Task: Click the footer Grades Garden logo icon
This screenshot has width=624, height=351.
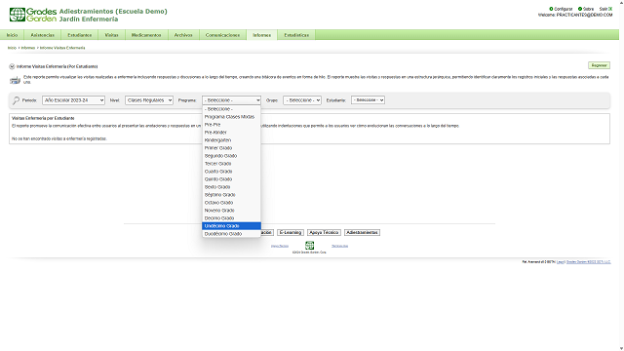Action: (x=309, y=245)
